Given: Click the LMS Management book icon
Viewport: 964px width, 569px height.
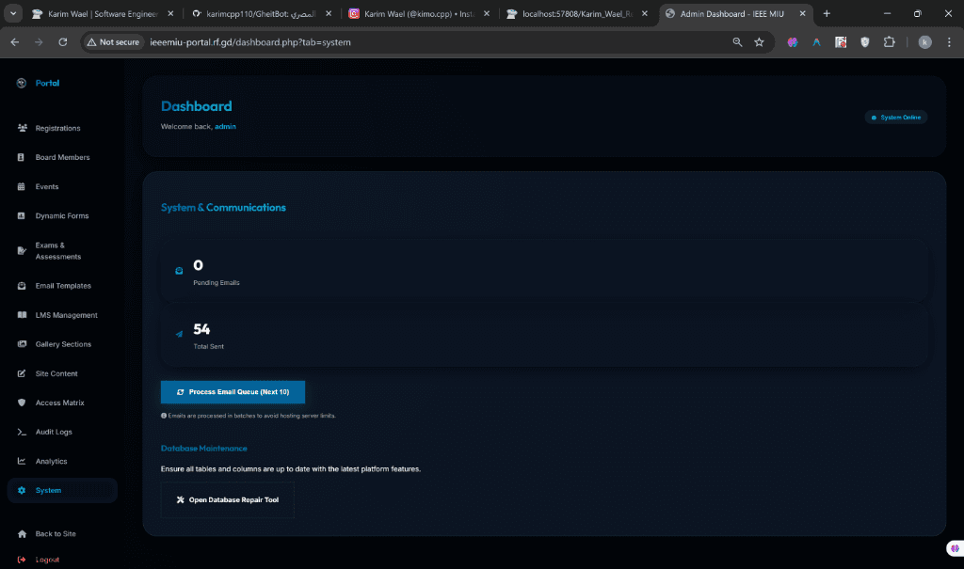Looking at the screenshot, I should [22, 315].
